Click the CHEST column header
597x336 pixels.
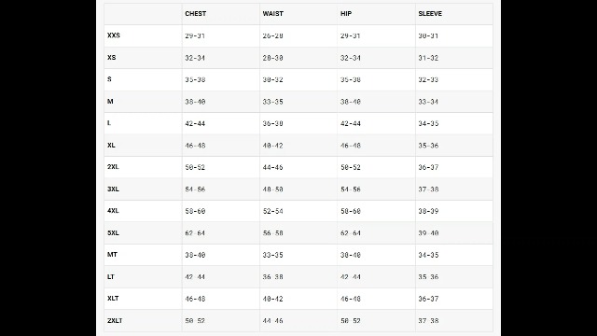coord(195,14)
